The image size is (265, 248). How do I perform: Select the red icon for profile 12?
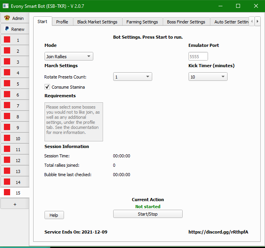pyautogui.click(x=7, y=160)
